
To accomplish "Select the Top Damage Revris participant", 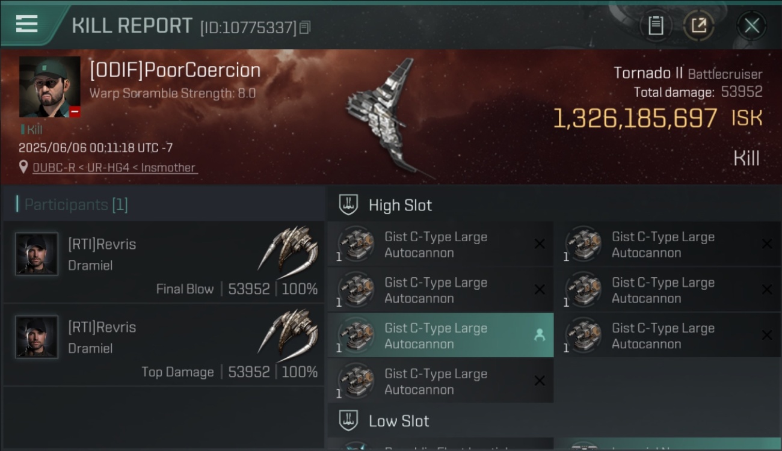I will coord(164,345).
